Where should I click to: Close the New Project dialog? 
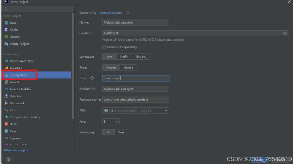click(x=289, y=2)
